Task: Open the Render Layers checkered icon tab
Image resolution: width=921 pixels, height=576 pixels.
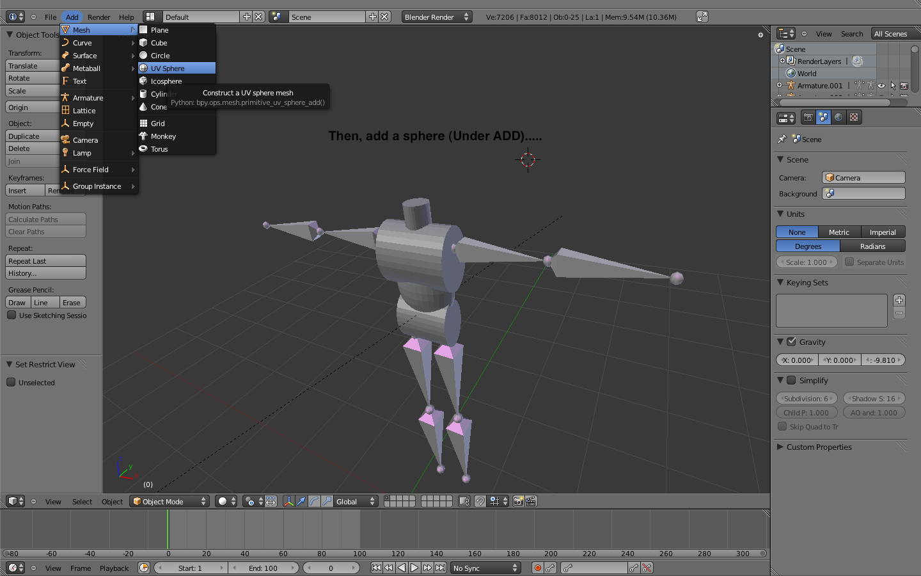Action: 854,117
